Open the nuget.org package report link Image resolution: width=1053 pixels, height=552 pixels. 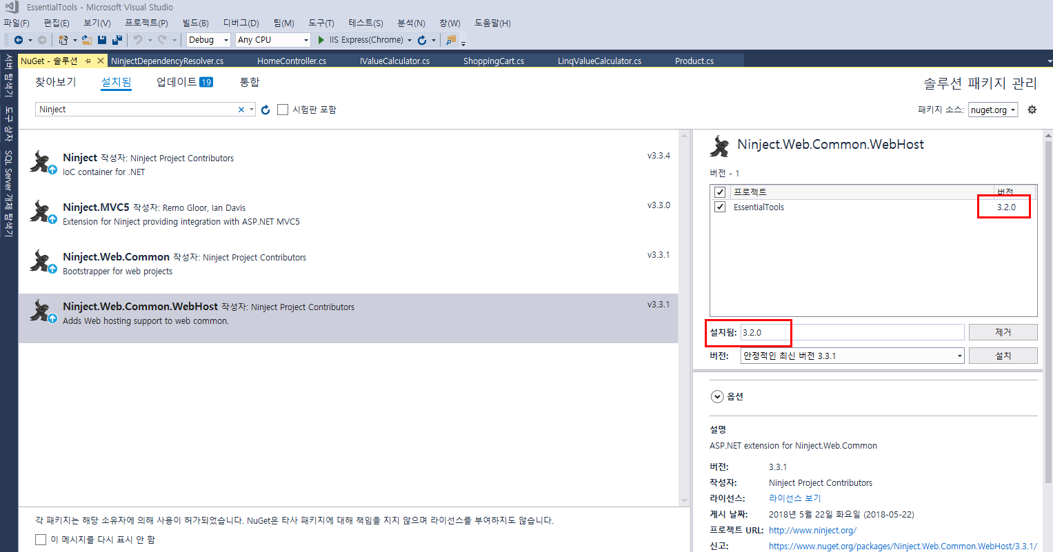point(903,546)
